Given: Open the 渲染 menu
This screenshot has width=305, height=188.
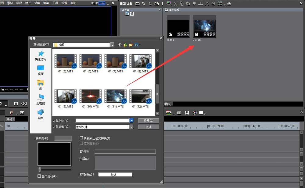Looking at the screenshot, I should pos(46,3).
